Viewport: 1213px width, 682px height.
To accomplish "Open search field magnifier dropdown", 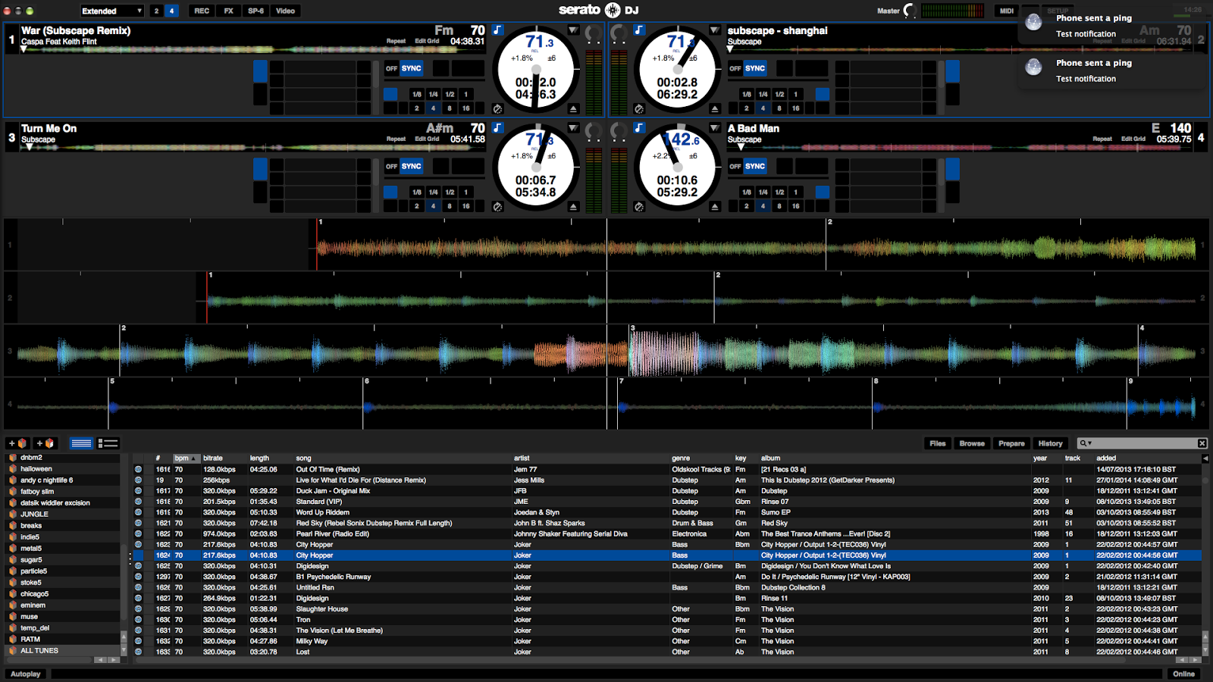I will coord(1086,443).
